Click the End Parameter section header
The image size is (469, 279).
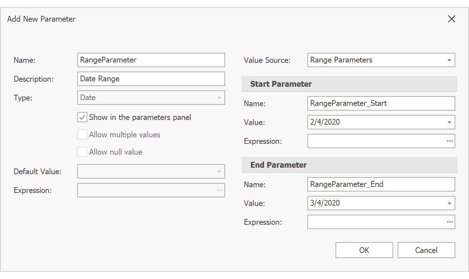pyautogui.click(x=278, y=165)
